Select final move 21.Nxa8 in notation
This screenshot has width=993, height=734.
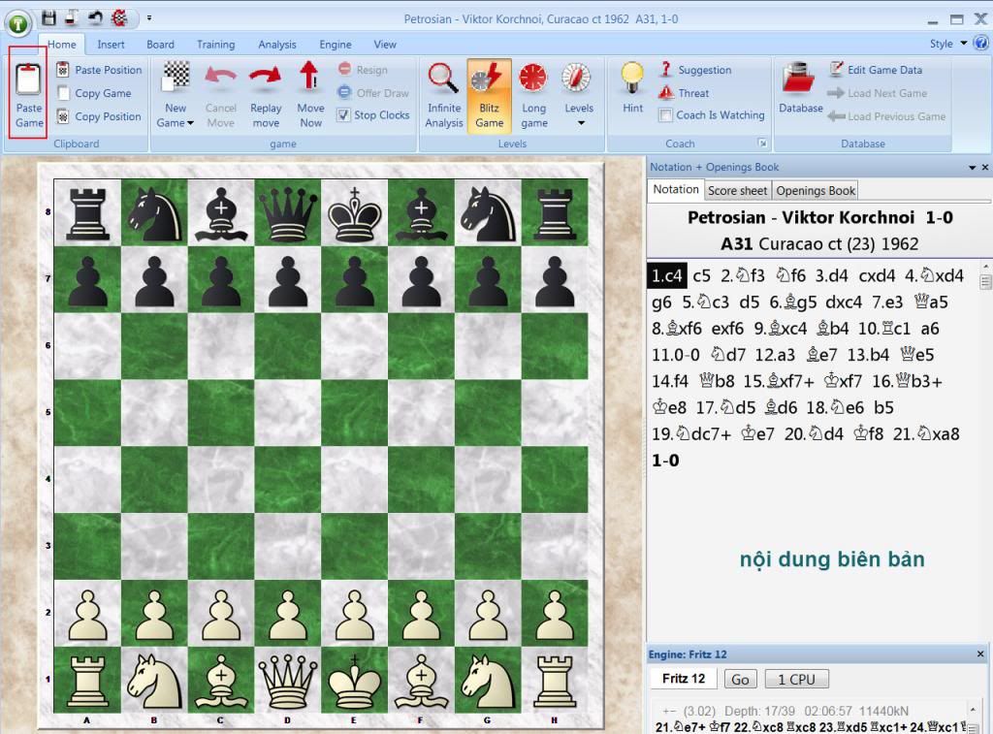click(926, 433)
